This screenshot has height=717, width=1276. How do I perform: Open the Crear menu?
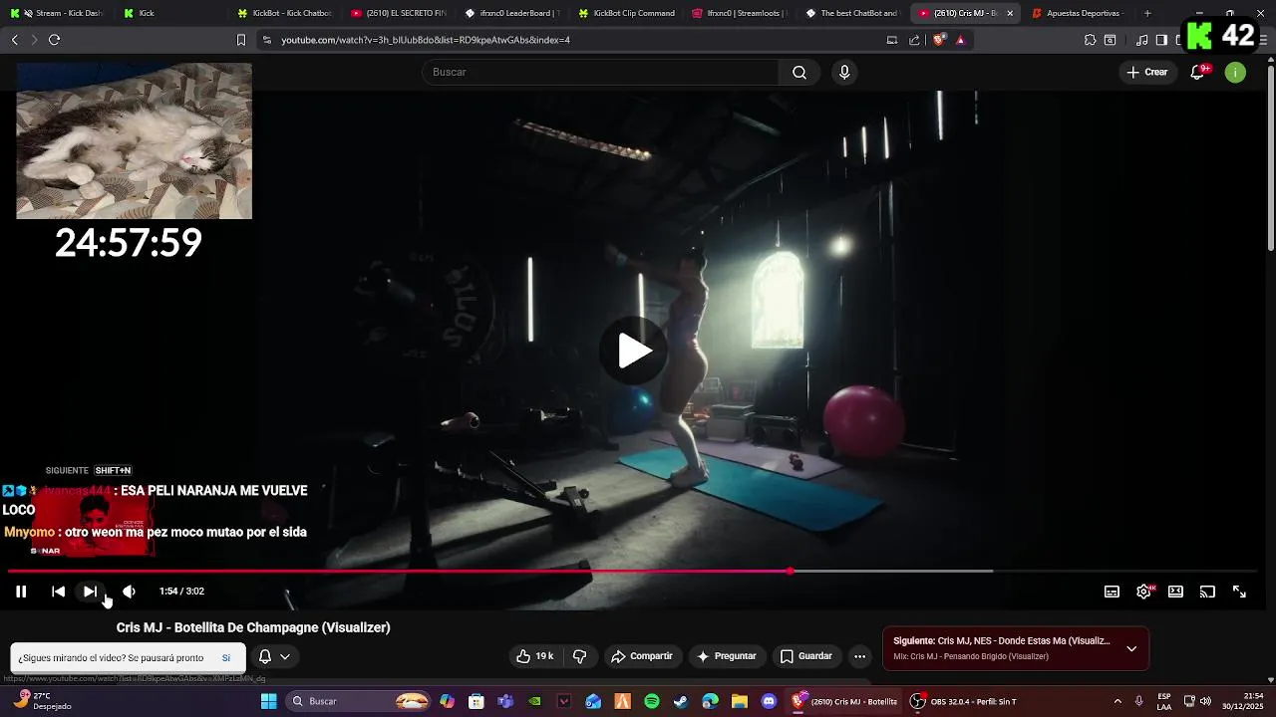(1147, 72)
